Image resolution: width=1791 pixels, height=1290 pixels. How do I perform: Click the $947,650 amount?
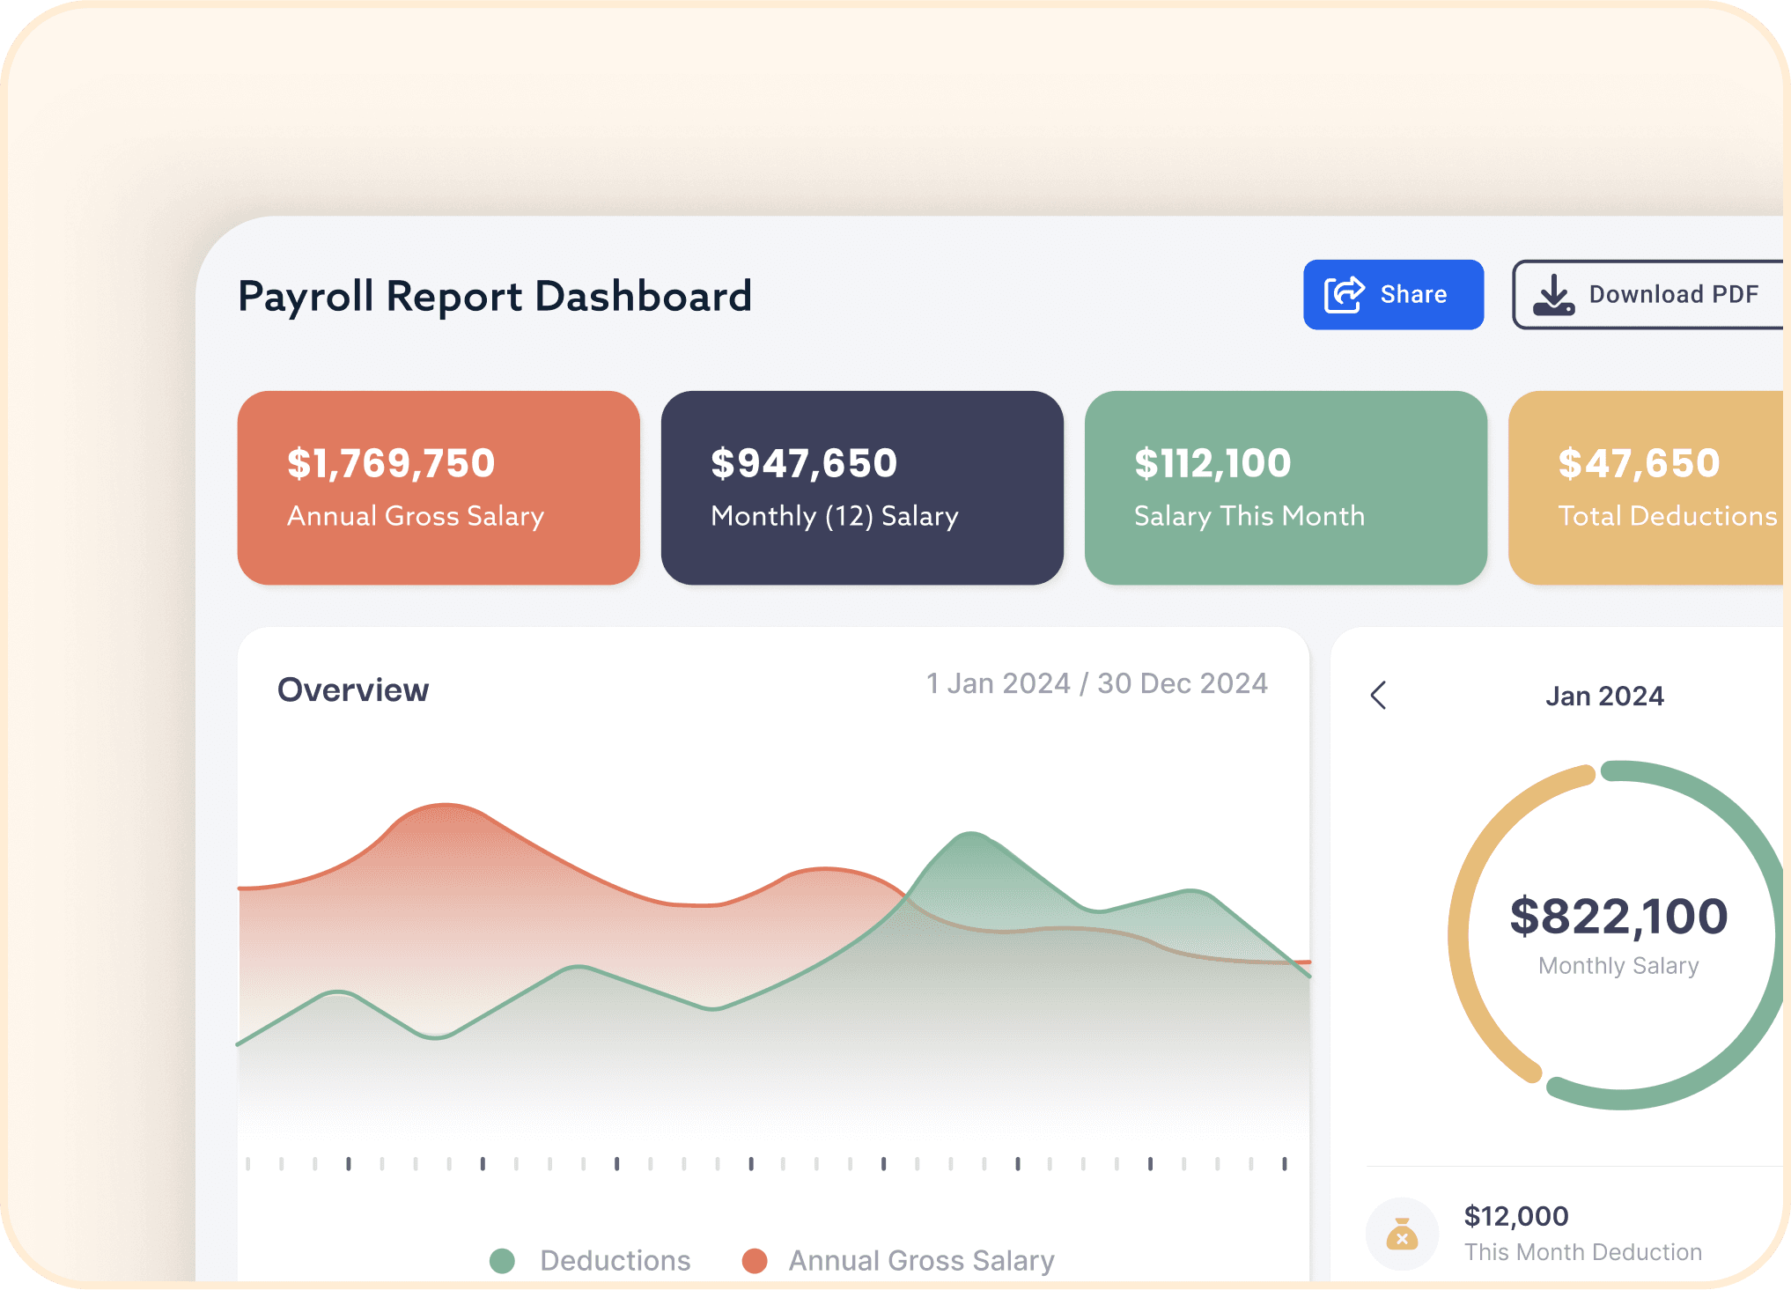point(804,463)
